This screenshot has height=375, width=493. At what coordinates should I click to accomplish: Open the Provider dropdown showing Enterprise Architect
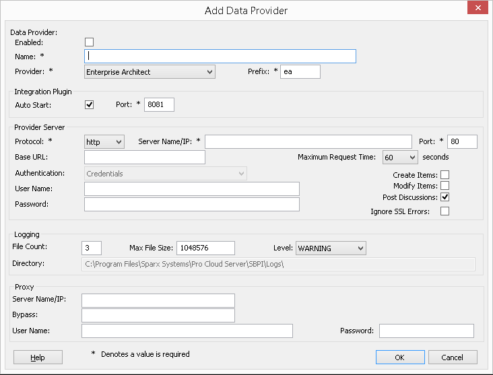pos(150,72)
